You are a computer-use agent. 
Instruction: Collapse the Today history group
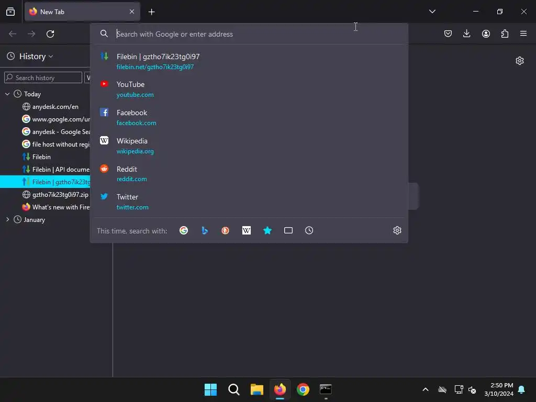[x=7, y=94]
